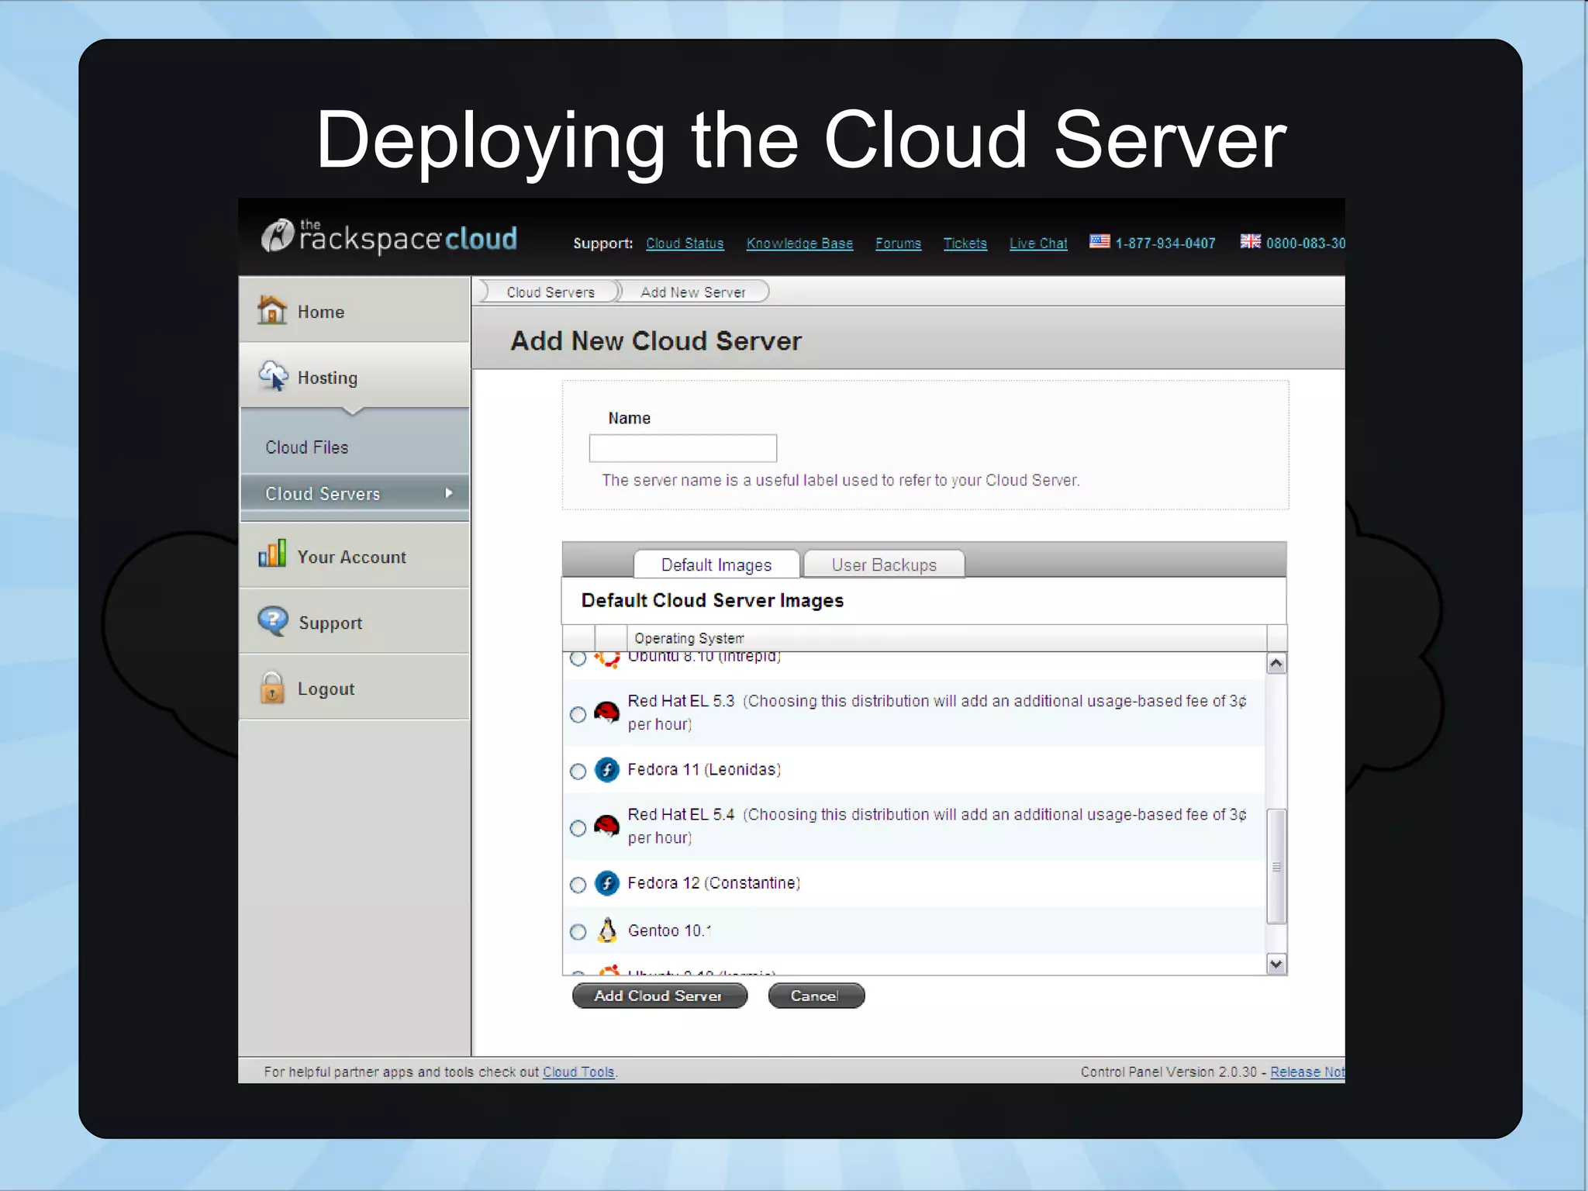Screen dimensions: 1588x1191
Task: Click the Rackspace Cloud logo
Action: point(390,237)
